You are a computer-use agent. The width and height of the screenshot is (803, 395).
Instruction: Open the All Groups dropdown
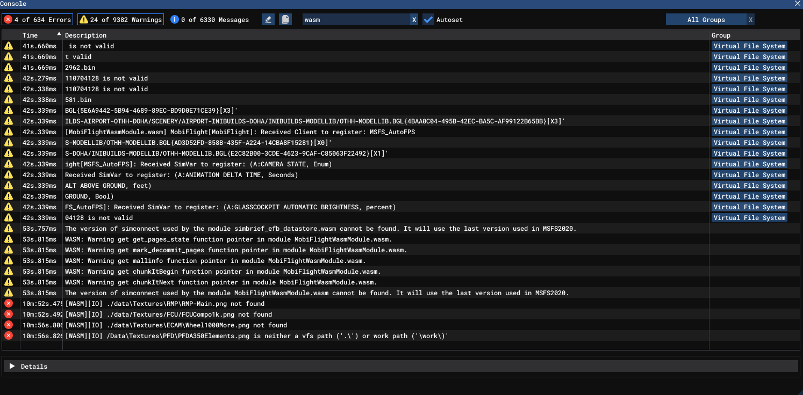[x=706, y=20]
